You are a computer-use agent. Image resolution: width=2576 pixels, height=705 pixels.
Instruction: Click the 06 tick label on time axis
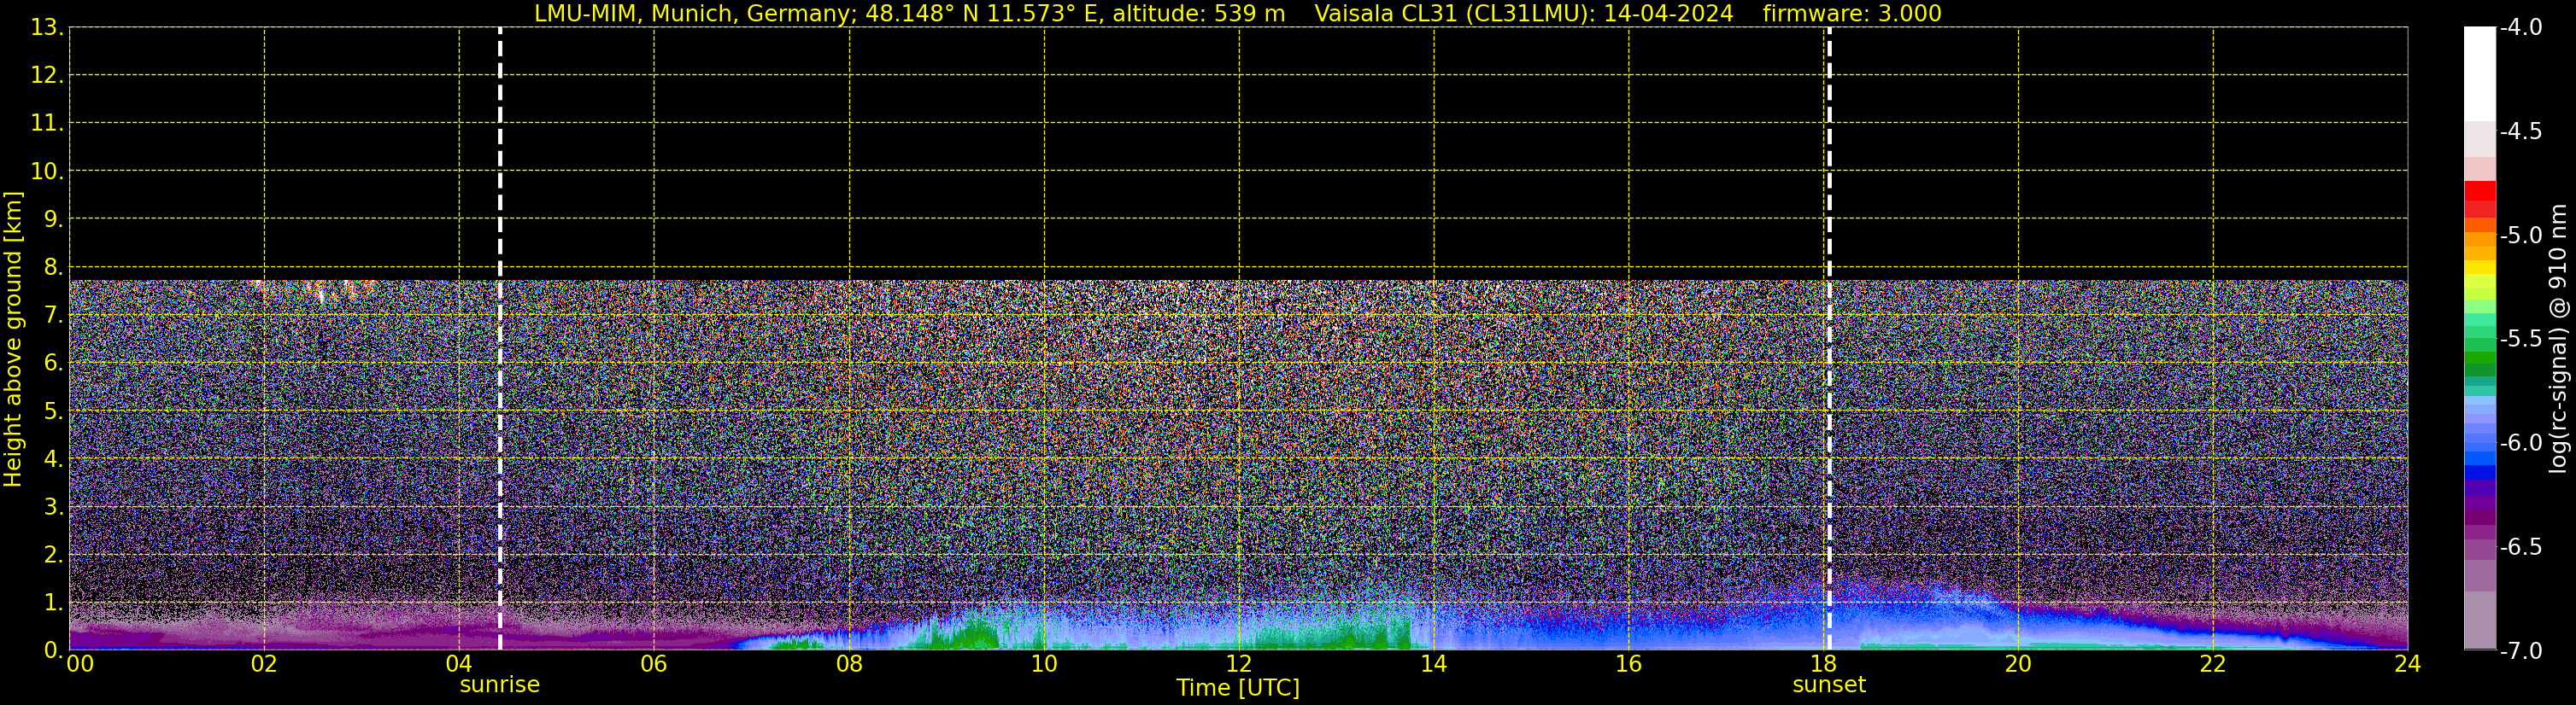coord(654,665)
